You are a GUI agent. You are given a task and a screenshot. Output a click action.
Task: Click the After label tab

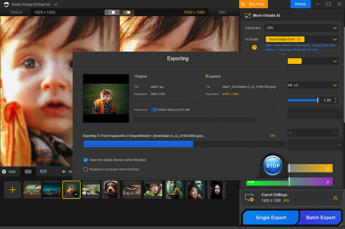tap(222, 12)
